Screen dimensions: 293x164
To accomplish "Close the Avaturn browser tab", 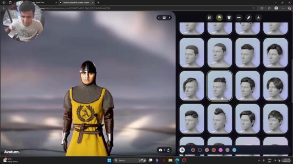I will (92, 3).
